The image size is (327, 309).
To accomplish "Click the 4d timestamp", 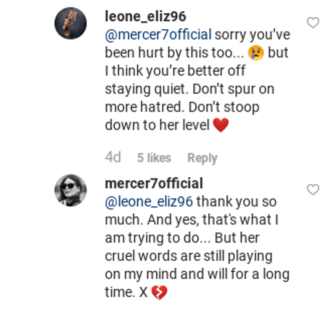I will click(113, 157).
